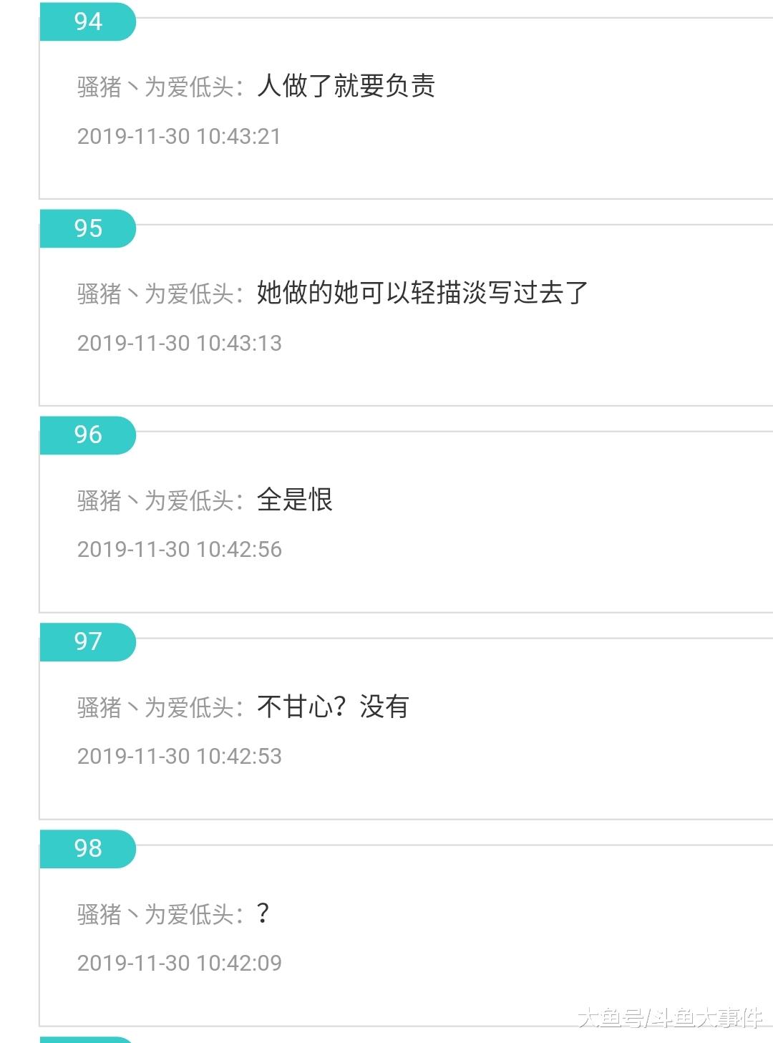Click the timestamp 2019-11-30 10:43:13

click(179, 344)
